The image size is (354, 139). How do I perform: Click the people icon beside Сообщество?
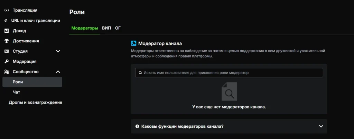click(7, 72)
